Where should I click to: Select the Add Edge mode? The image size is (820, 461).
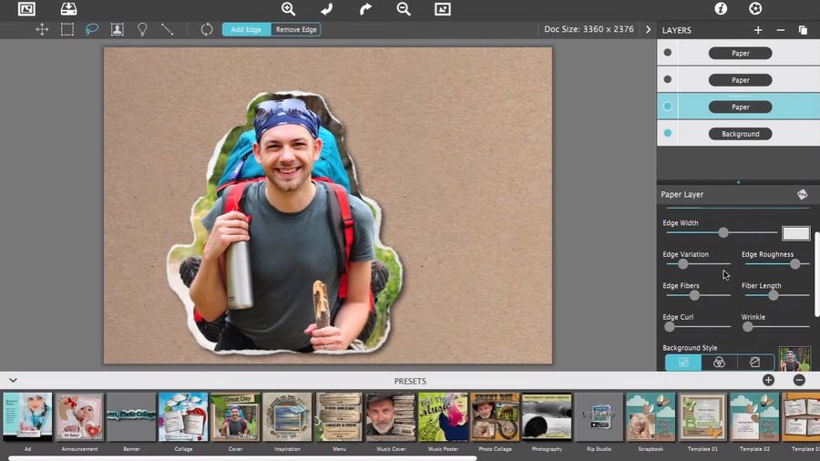point(246,29)
